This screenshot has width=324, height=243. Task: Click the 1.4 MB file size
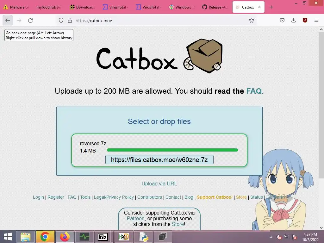88,151
